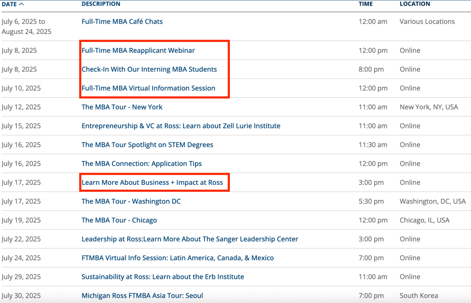Click 12:00 pm in the Chicago tour row

tap(373, 221)
